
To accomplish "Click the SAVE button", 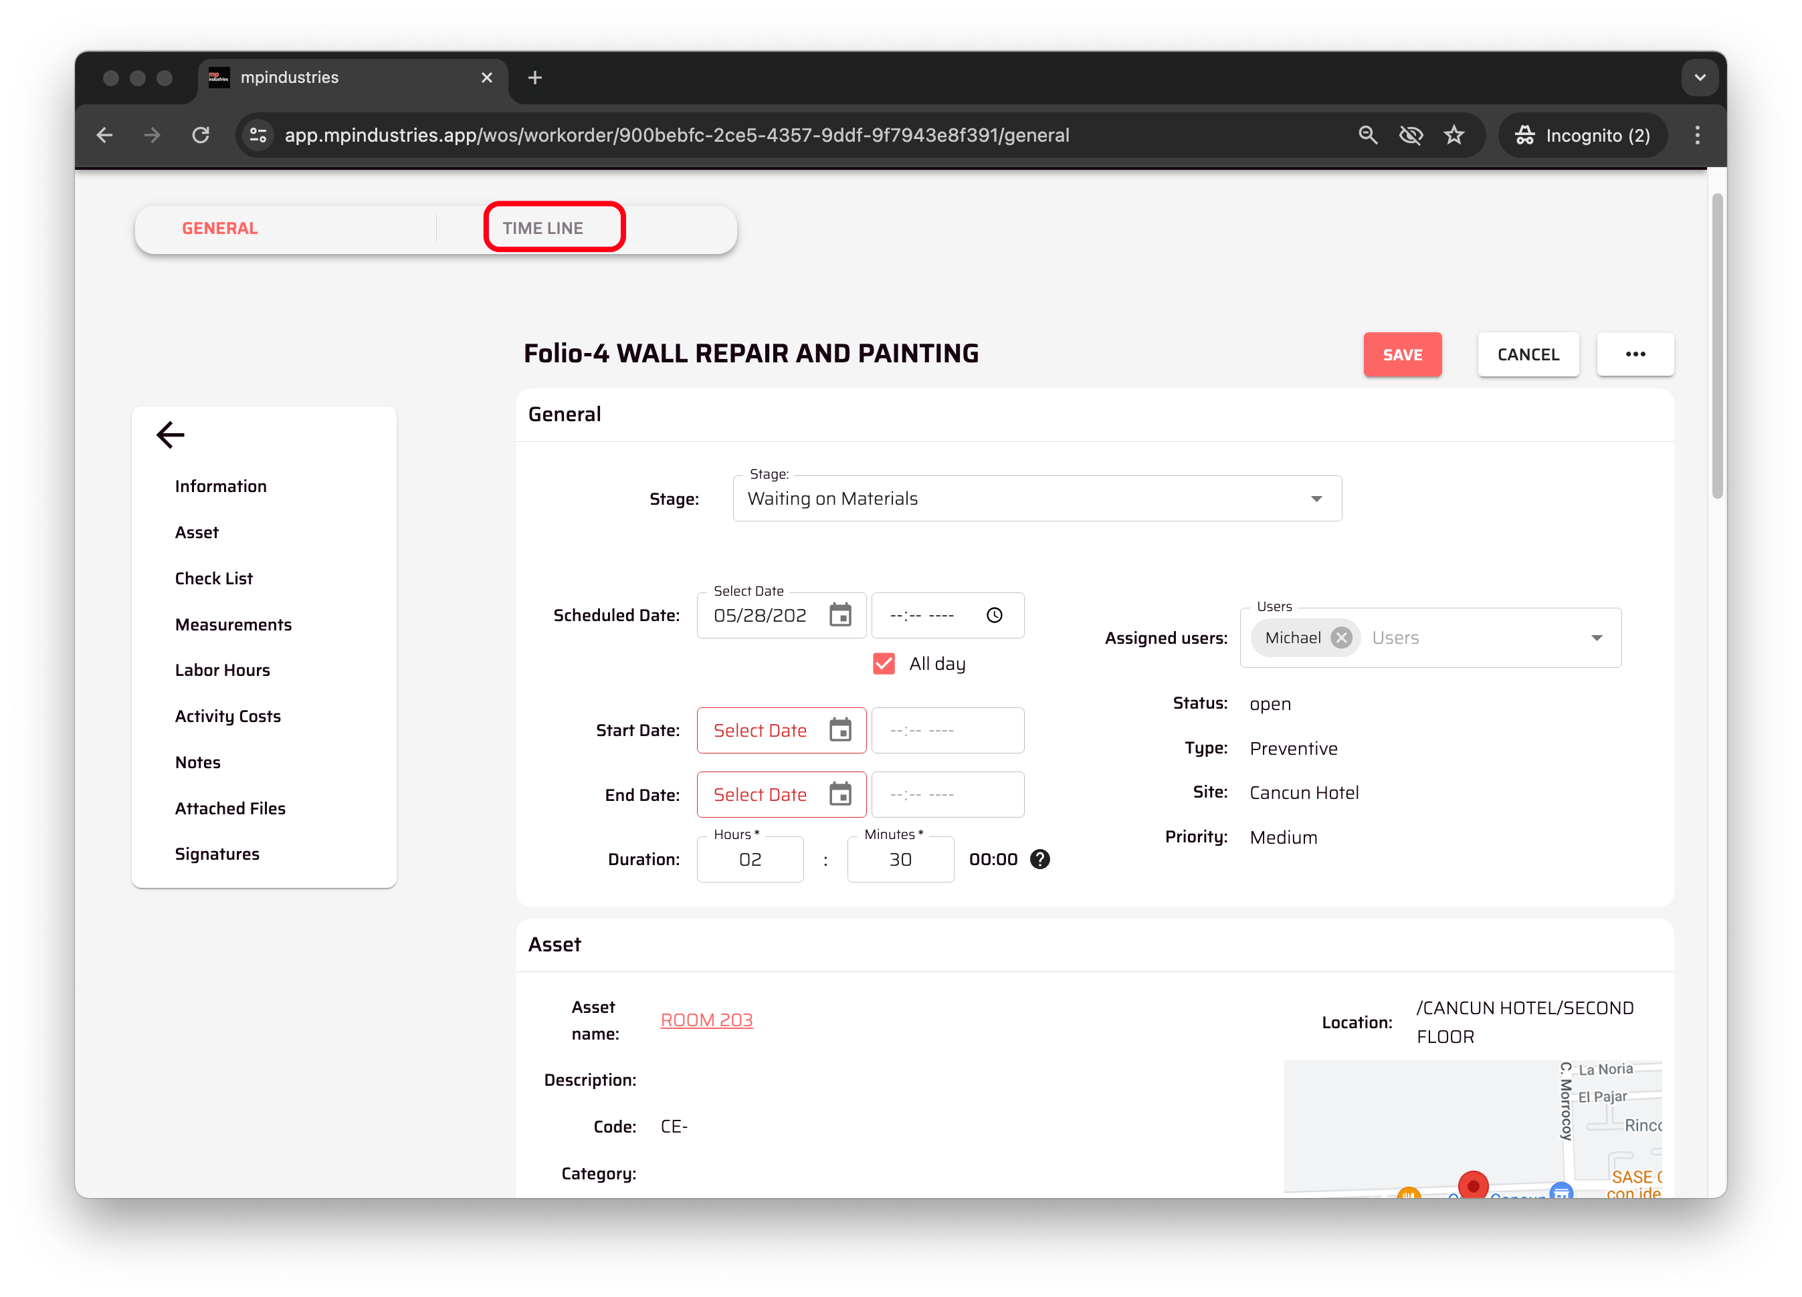I will 1403,354.
